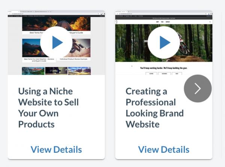The height and width of the screenshot is (167, 225).
Task: Open the CONTACT menu in brand preview
Action: click(x=168, y=22)
